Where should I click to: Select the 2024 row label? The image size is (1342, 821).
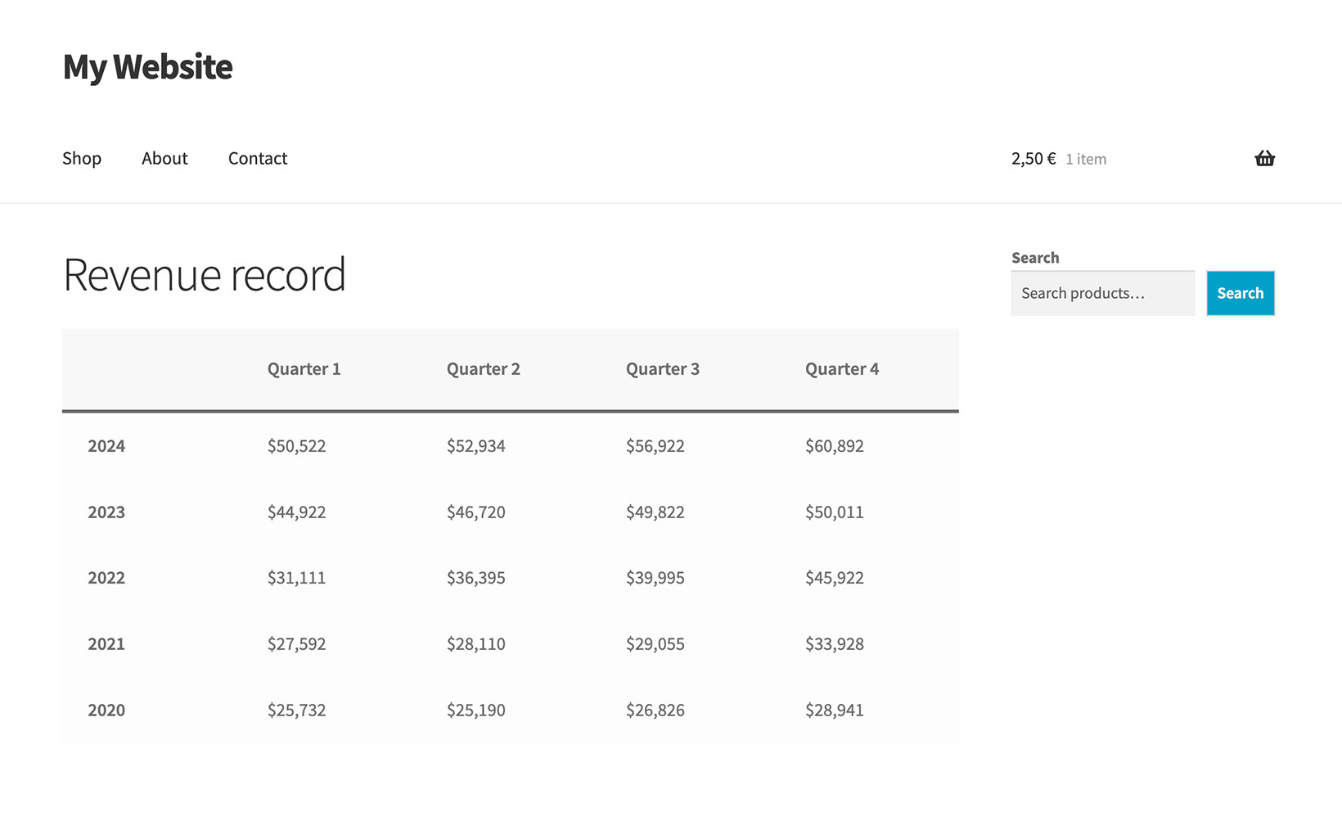(106, 446)
